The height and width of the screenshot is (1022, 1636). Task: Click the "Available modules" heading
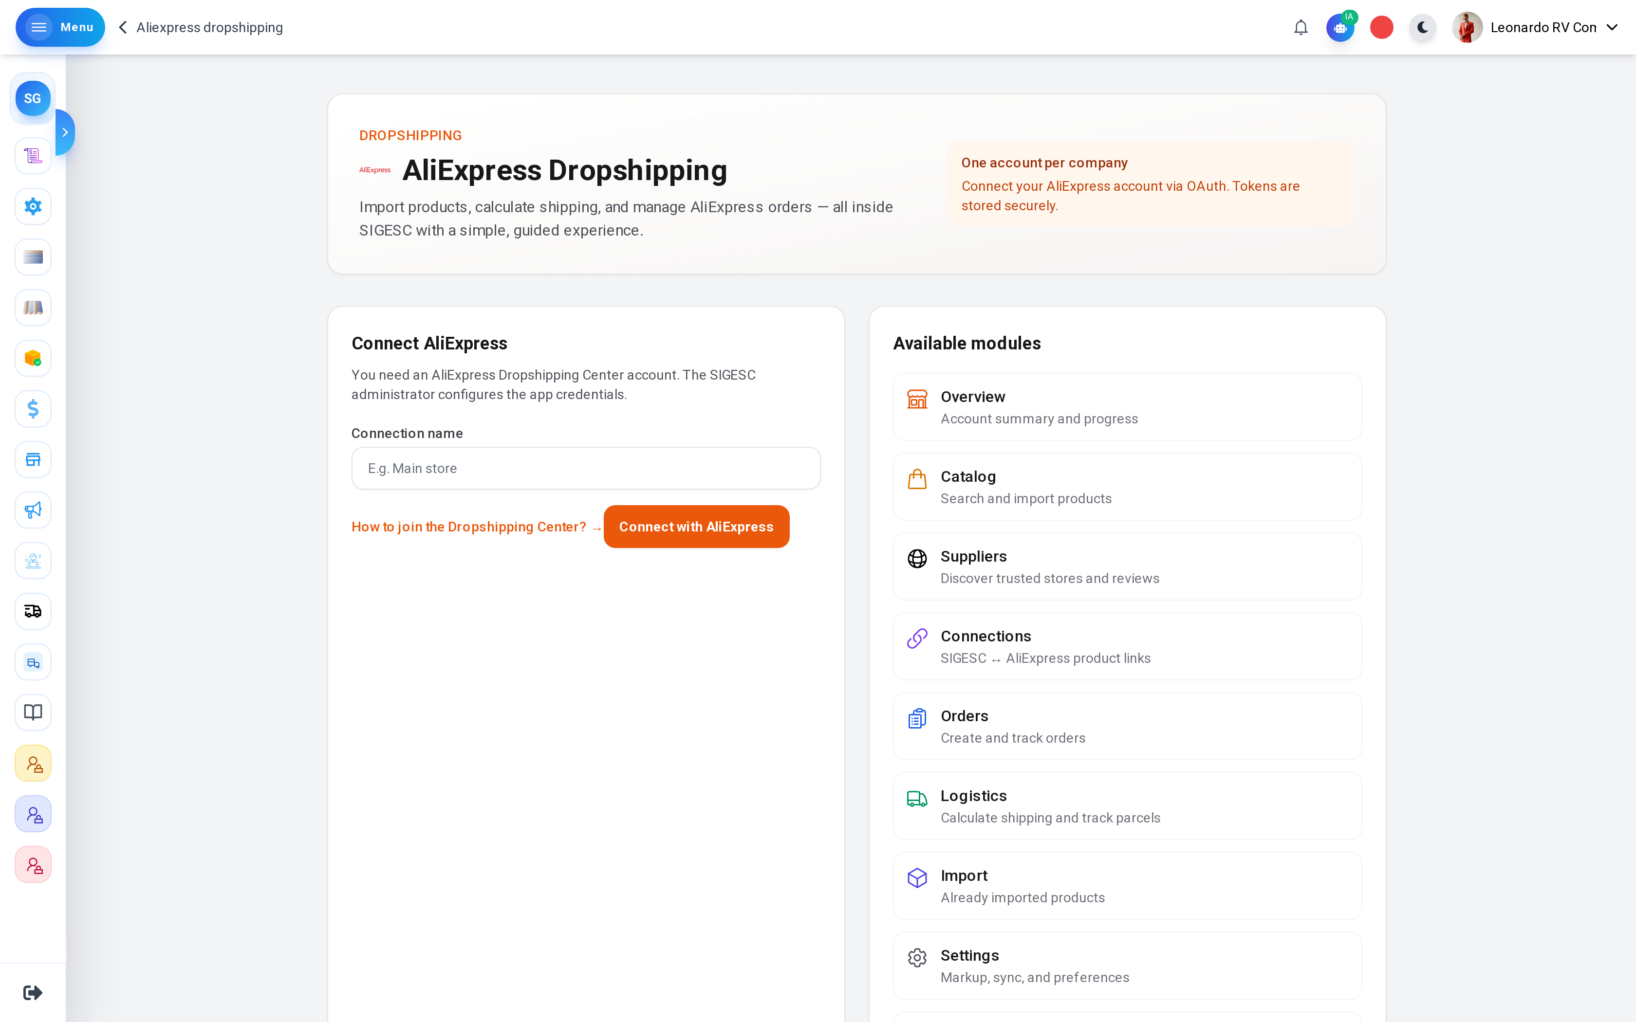tap(967, 344)
